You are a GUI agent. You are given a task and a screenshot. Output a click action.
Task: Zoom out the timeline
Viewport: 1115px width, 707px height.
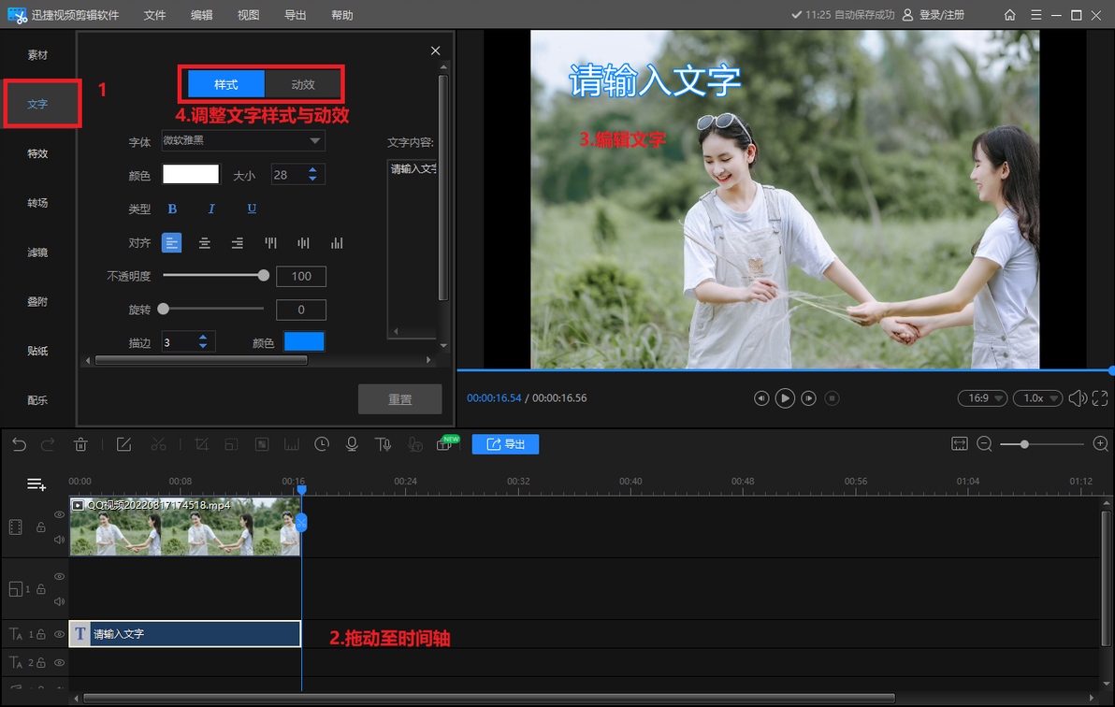(984, 444)
